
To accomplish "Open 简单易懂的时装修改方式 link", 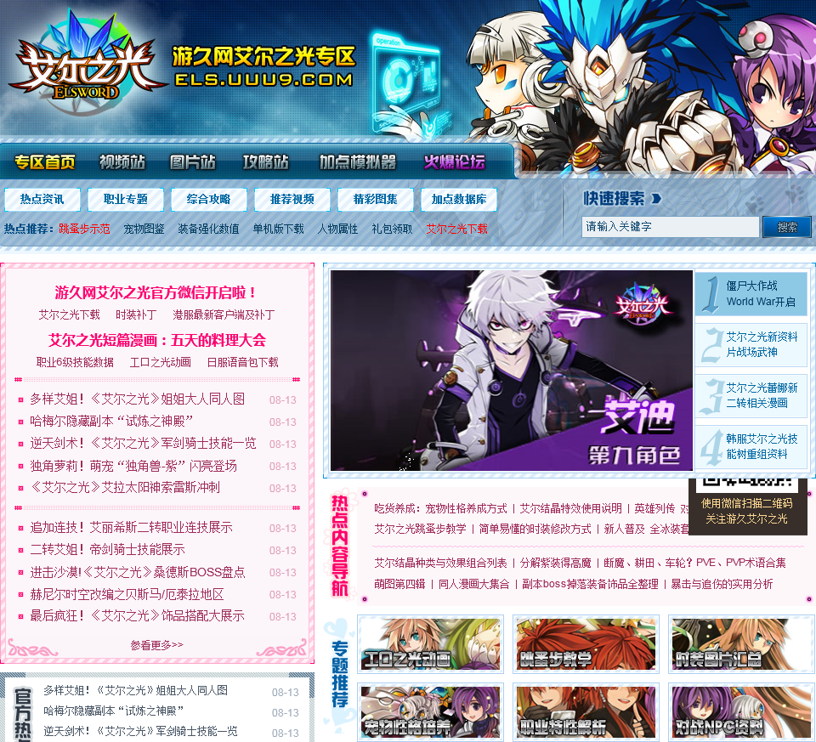I will tap(535, 530).
